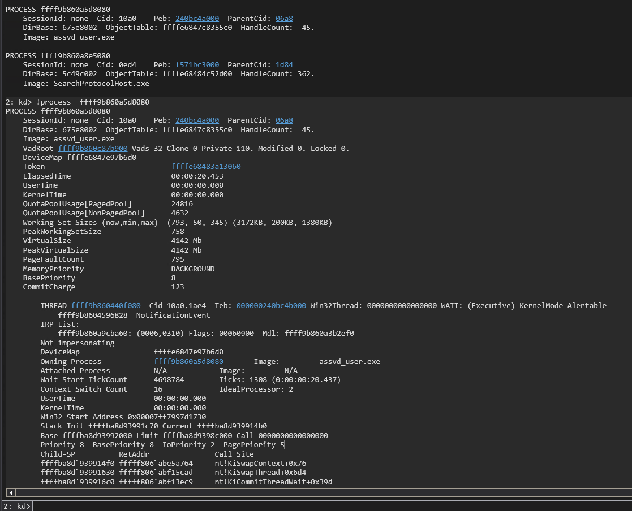This screenshot has height=511, width=632.
Task: Click the Teb 000000240bc4b000 link
Action: (x=271, y=306)
